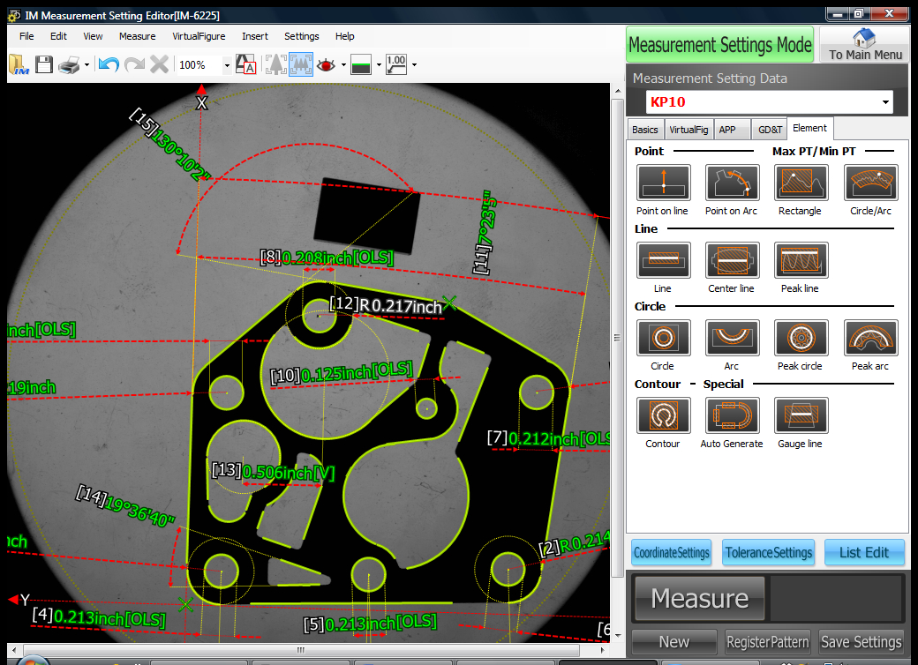This screenshot has height=665, width=918.
Task: Click the Auto Generate special tool
Action: click(732, 415)
